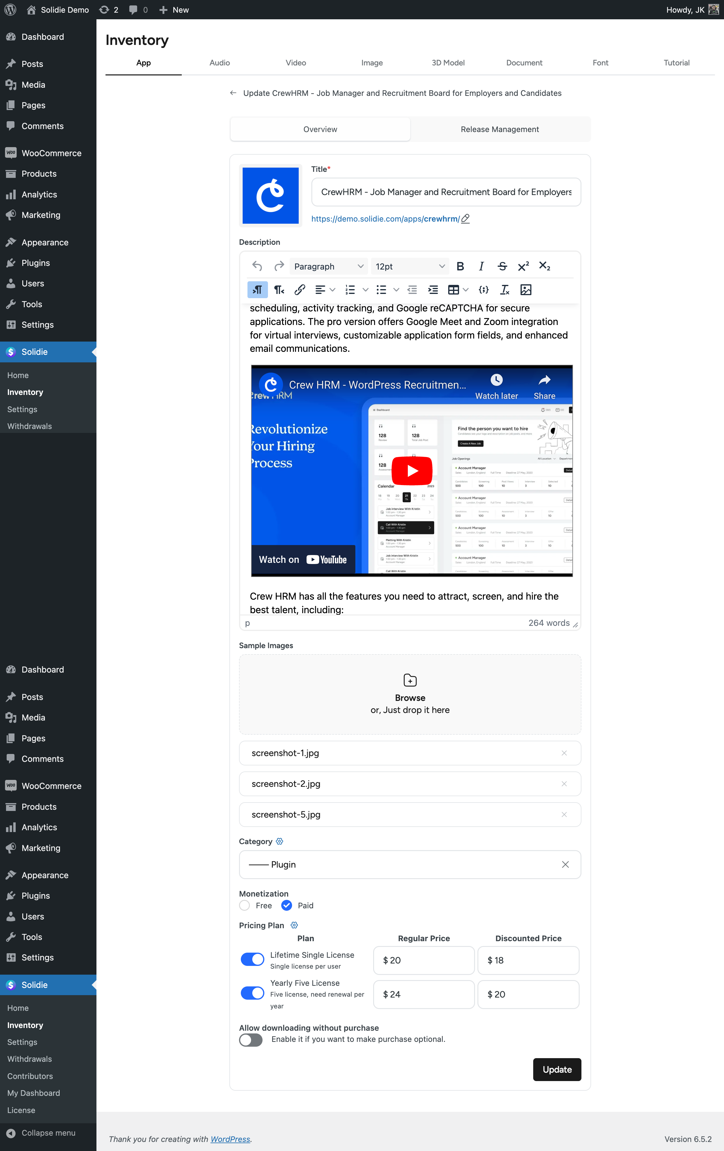Image resolution: width=724 pixels, height=1151 pixels.
Task: Open the Paragraph format dropdown
Action: tap(329, 266)
